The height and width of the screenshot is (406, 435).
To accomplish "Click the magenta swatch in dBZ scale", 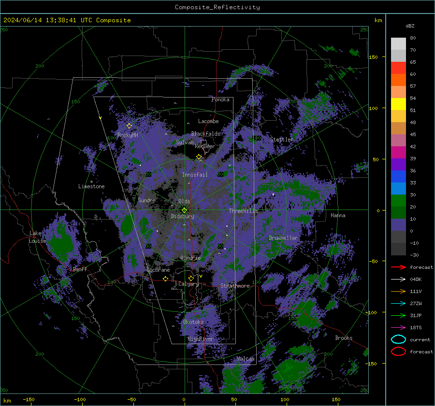I will pos(398,152).
